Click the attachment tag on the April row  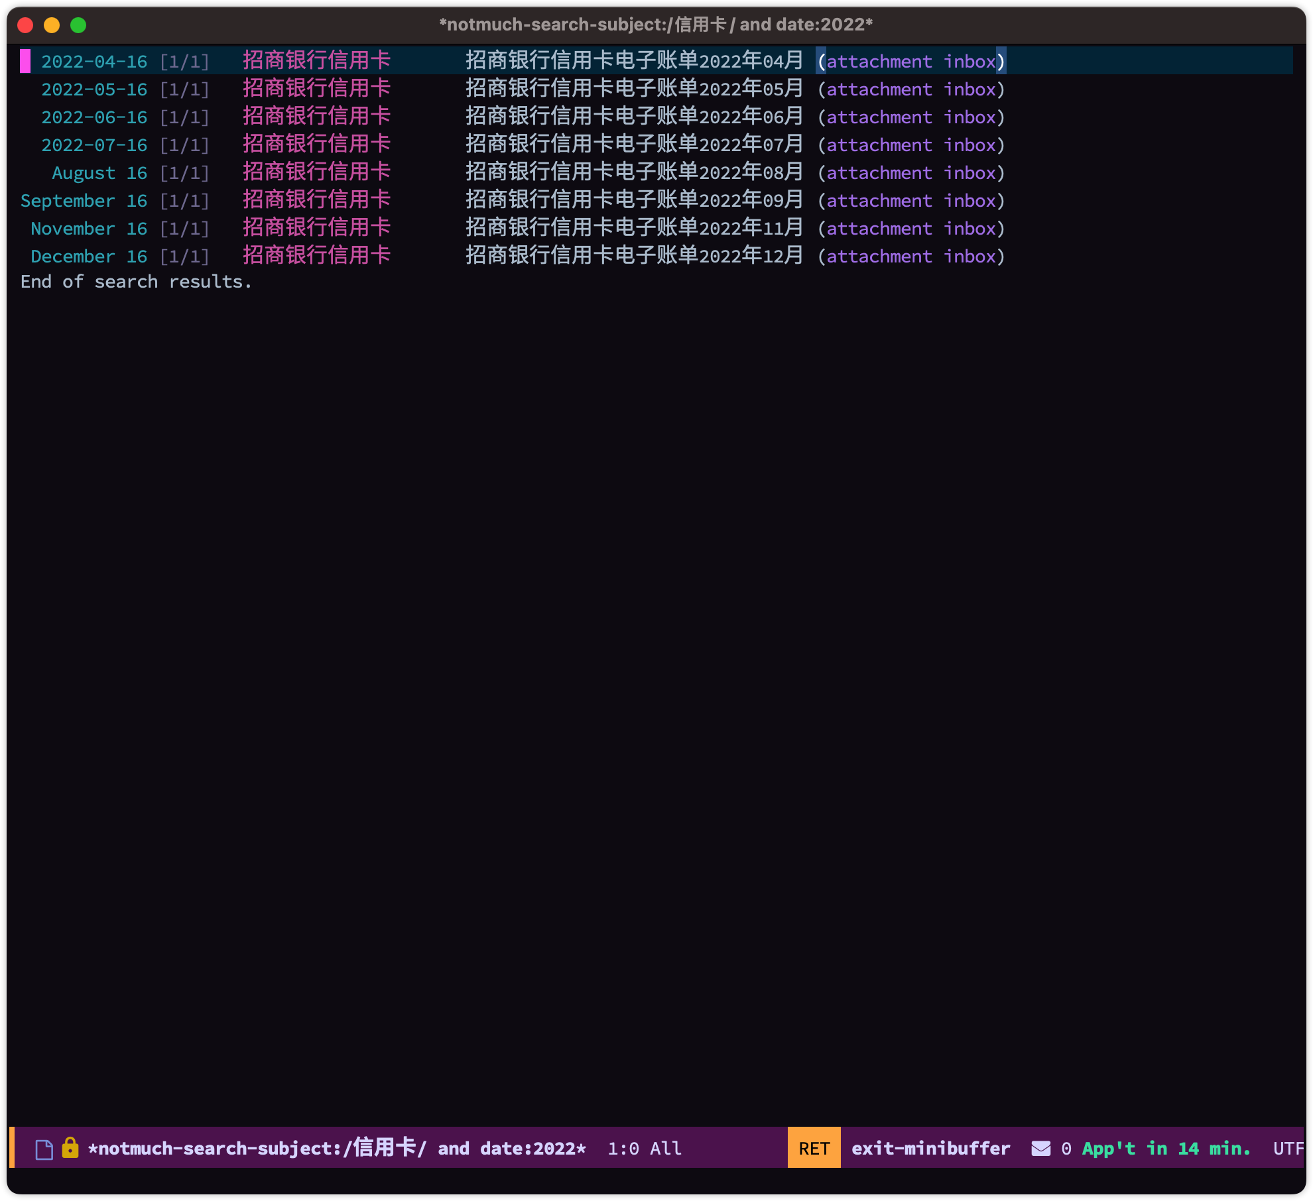(x=879, y=62)
